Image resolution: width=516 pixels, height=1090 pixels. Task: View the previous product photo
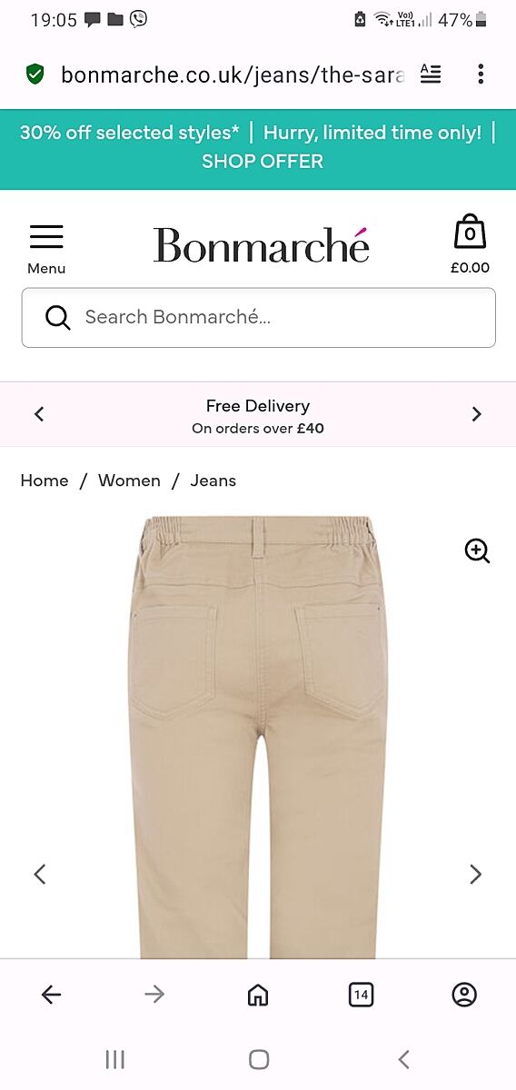pos(40,874)
